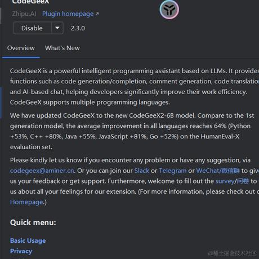Screen dimensions: 259x259
Task: Open the Chinese questionnaire link after survey
Action: click(243, 181)
